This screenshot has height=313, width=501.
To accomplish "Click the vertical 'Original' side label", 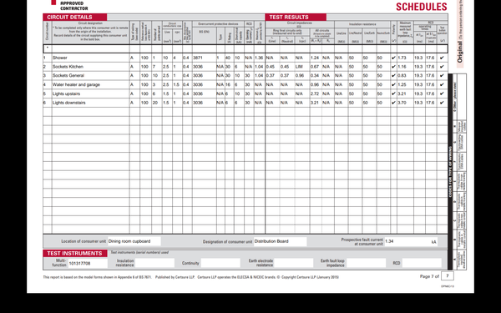I will coord(460,52).
